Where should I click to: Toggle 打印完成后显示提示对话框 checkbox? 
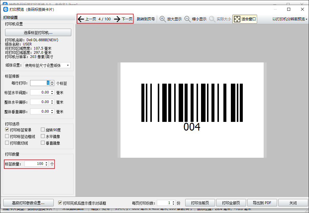point(60,203)
